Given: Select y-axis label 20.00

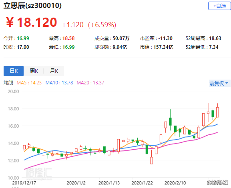Looking at the screenshot, I should click(13, 92).
